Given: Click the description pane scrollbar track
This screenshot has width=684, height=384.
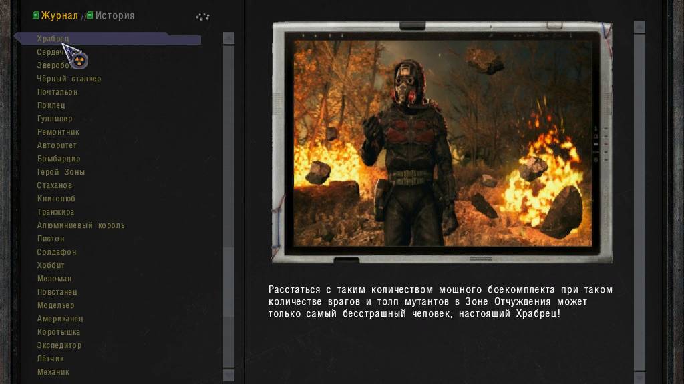Looking at the screenshot, I should click(639, 203).
